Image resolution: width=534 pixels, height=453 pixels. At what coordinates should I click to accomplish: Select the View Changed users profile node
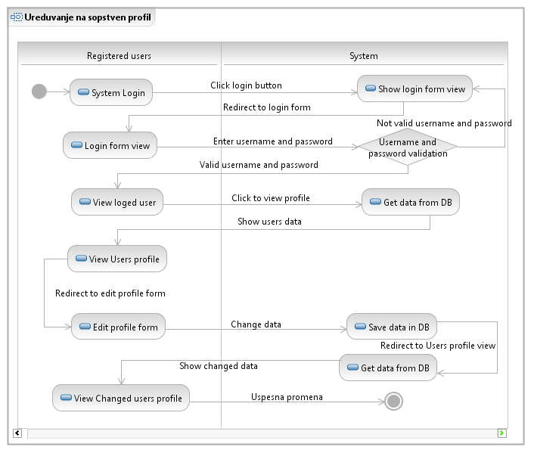[121, 398]
